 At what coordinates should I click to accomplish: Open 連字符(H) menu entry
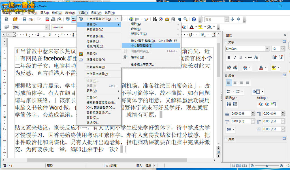pyautogui.click(x=151, y=57)
